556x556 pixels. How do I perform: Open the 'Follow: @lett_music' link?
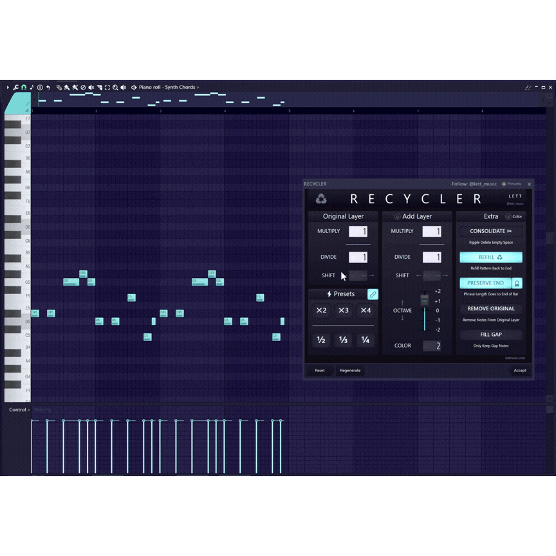pyautogui.click(x=474, y=184)
